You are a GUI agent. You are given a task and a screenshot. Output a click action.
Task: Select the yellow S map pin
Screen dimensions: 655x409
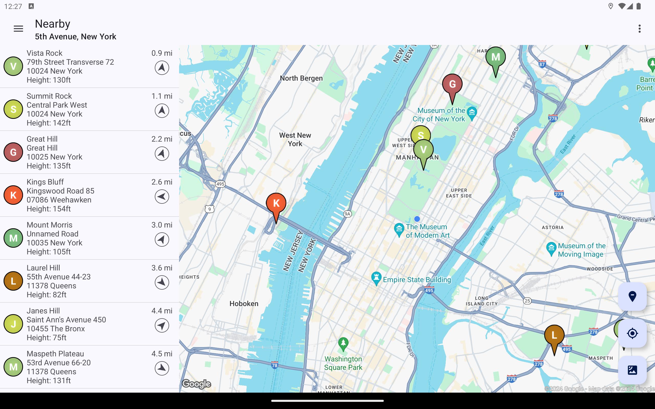(421, 133)
